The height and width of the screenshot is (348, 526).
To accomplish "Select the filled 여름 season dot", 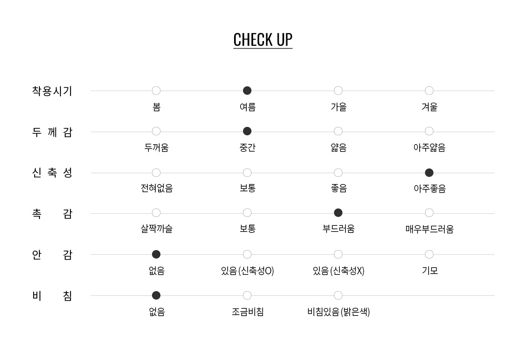I will tap(247, 91).
